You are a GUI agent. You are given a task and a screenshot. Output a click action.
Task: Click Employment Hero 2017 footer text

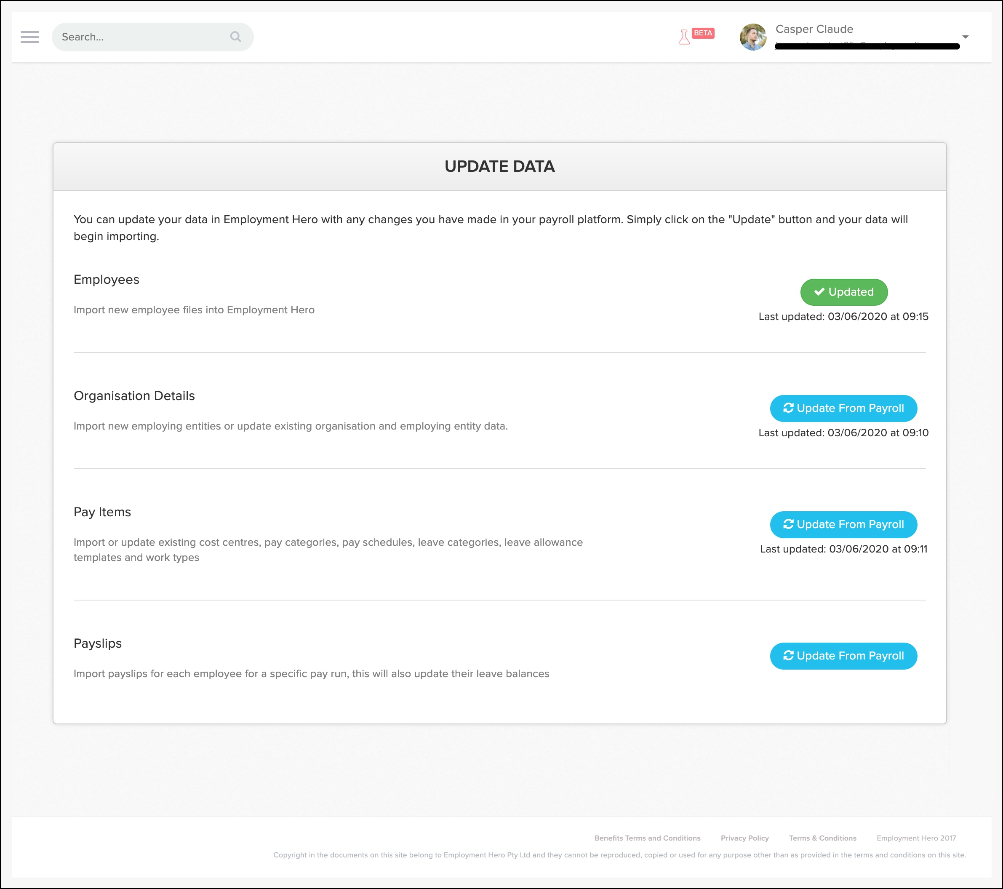916,838
